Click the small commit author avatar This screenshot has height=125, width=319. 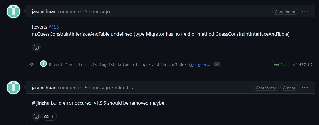pos(44,64)
